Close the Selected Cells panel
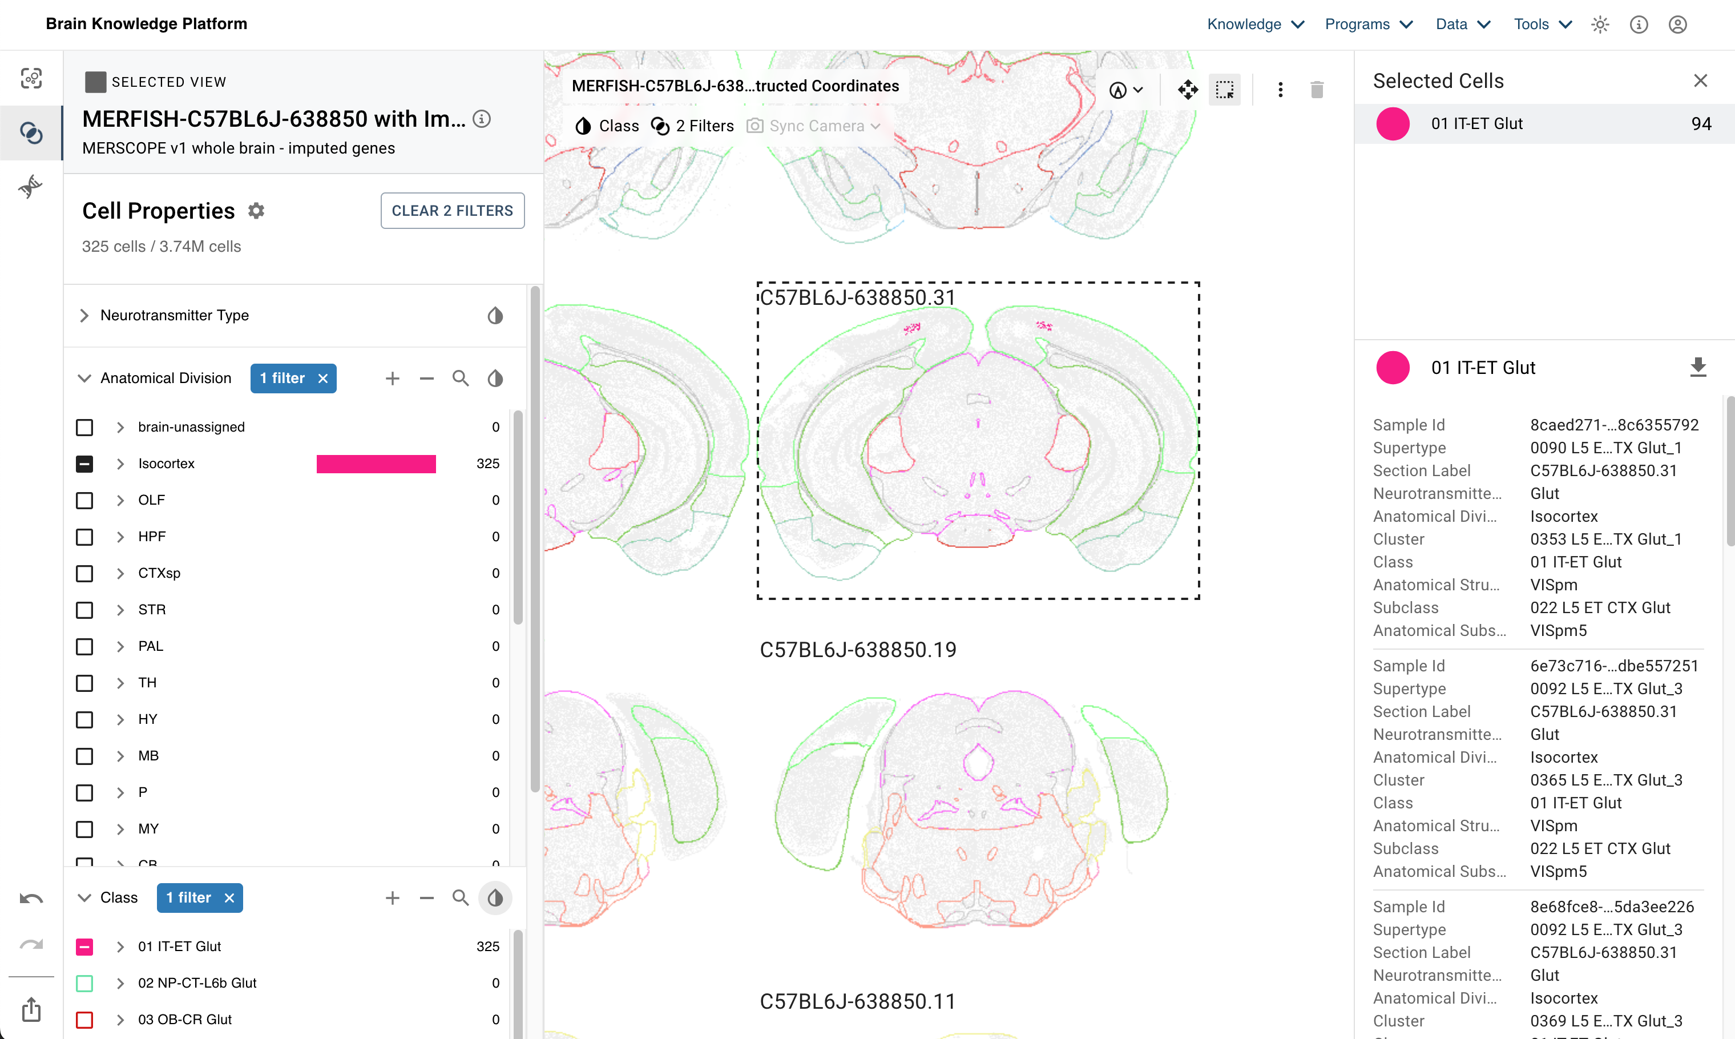 [1701, 80]
